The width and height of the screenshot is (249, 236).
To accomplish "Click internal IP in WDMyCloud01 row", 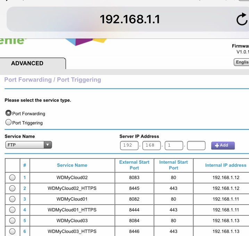I will (x=226, y=199).
